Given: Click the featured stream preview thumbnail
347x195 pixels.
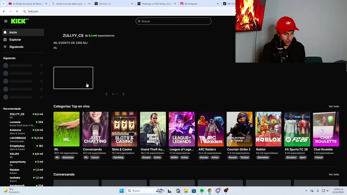Looking at the screenshot, I should click(73, 78).
